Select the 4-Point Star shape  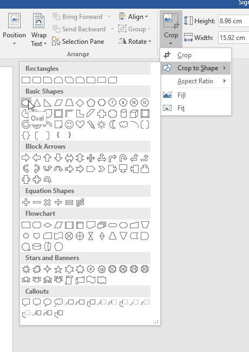point(48,269)
